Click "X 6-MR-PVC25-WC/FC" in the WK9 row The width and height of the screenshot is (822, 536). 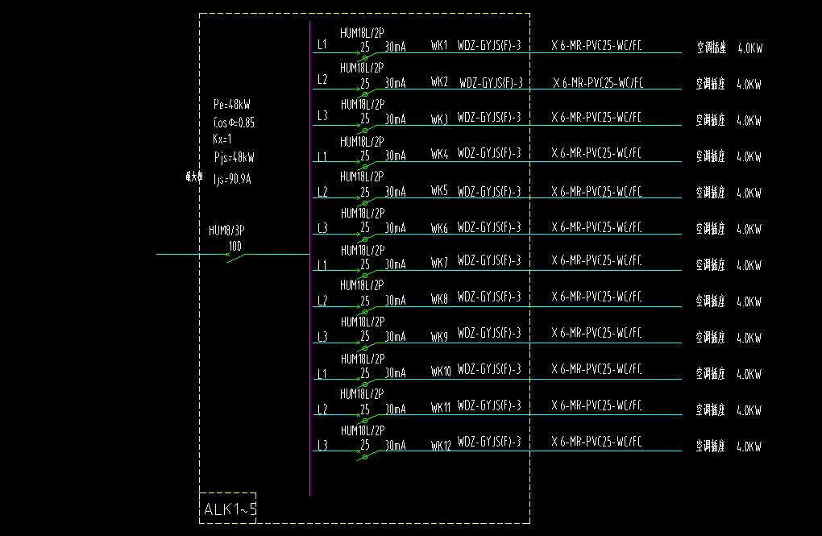click(596, 333)
